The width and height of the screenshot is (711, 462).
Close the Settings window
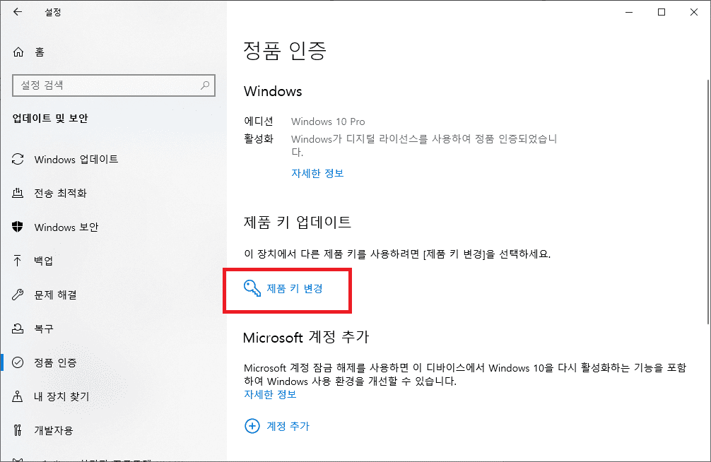click(x=694, y=12)
